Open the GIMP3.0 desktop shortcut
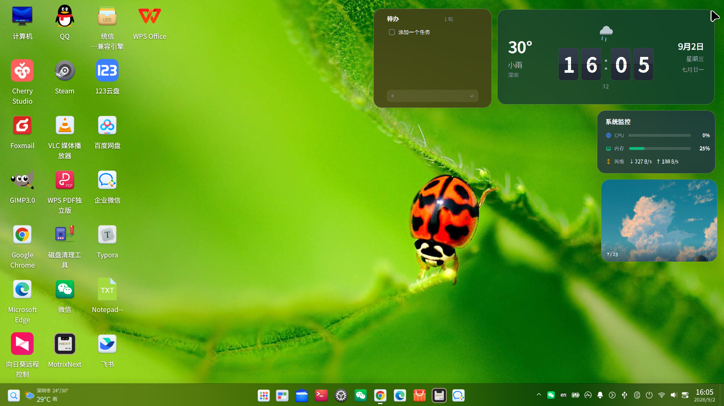 point(22,186)
